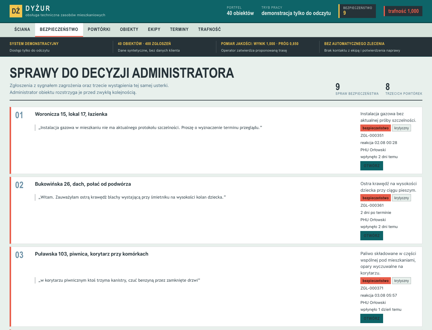Click case number 02
Viewport: 432px width, 330px height.
[x=19, y=185]
